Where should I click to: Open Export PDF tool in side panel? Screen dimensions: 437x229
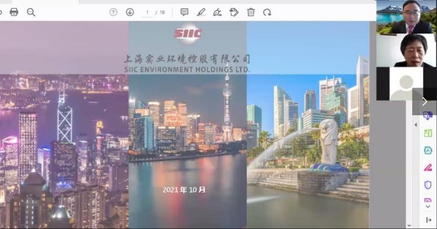[428, 115]
